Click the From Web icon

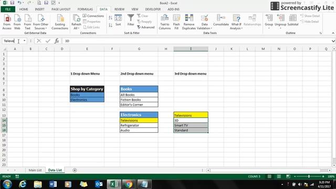[17, 22]
